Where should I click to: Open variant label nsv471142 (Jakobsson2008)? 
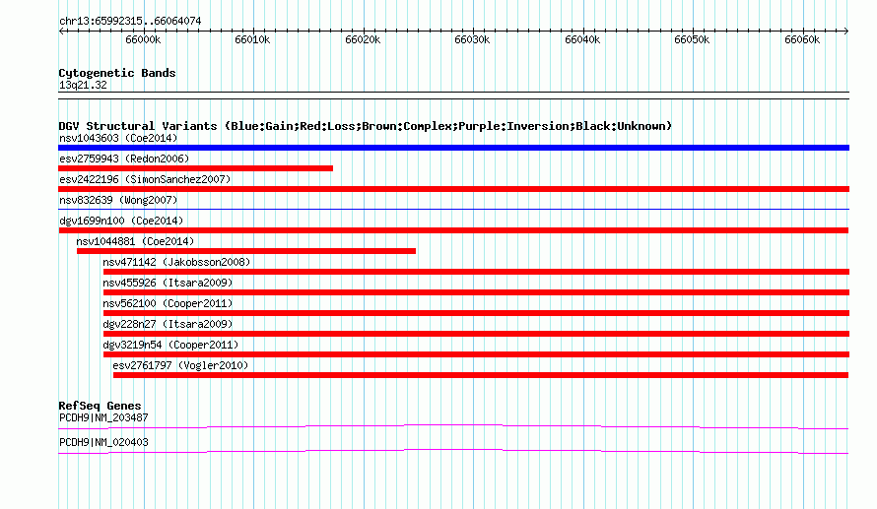(176, 262)
